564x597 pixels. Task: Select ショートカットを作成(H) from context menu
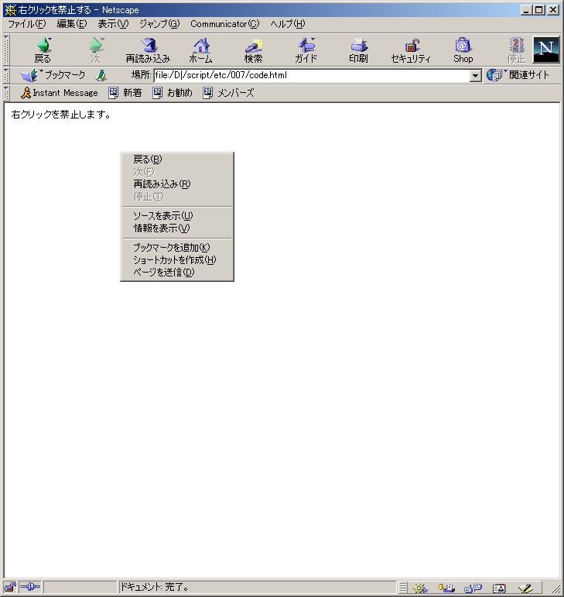pos(177,260)
